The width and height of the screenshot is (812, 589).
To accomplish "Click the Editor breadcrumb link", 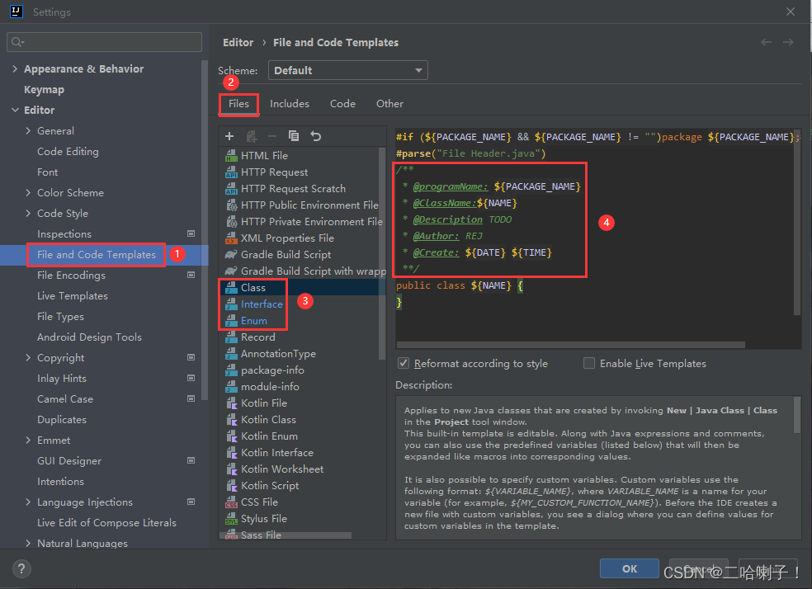I will [x=238, y=42].
